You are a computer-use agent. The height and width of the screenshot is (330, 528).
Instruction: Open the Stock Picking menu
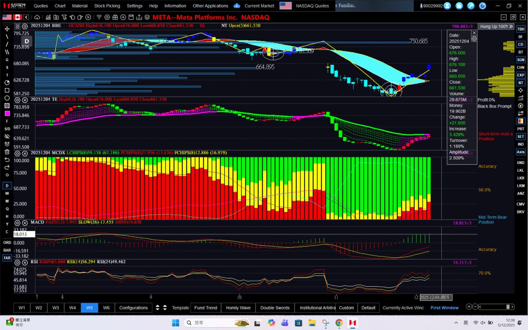pyautogui.click(x=106, y=6)
